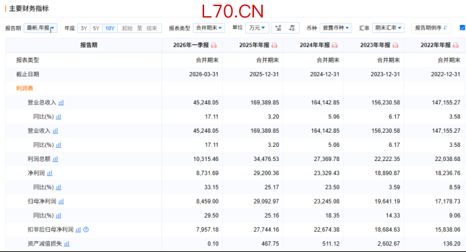Show chart for 扣非后归母净利润
This screenshot has width=466, height=252.
click(x=78, y=230)
